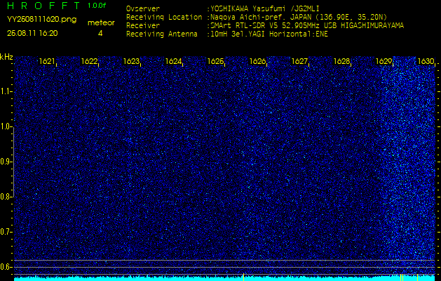Click the meteor count value 4

point(100,33)
